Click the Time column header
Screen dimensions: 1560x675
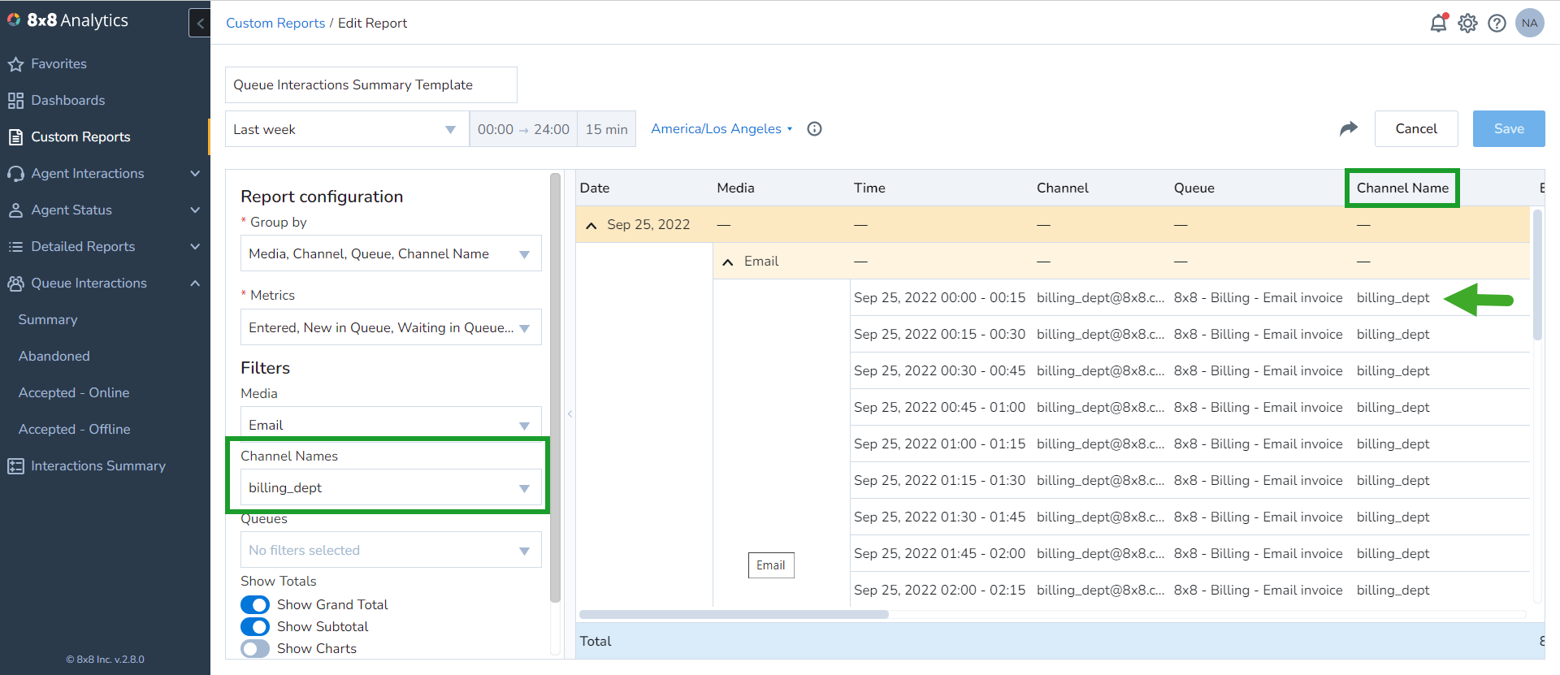pyautogui.click(x=869, y=188)
